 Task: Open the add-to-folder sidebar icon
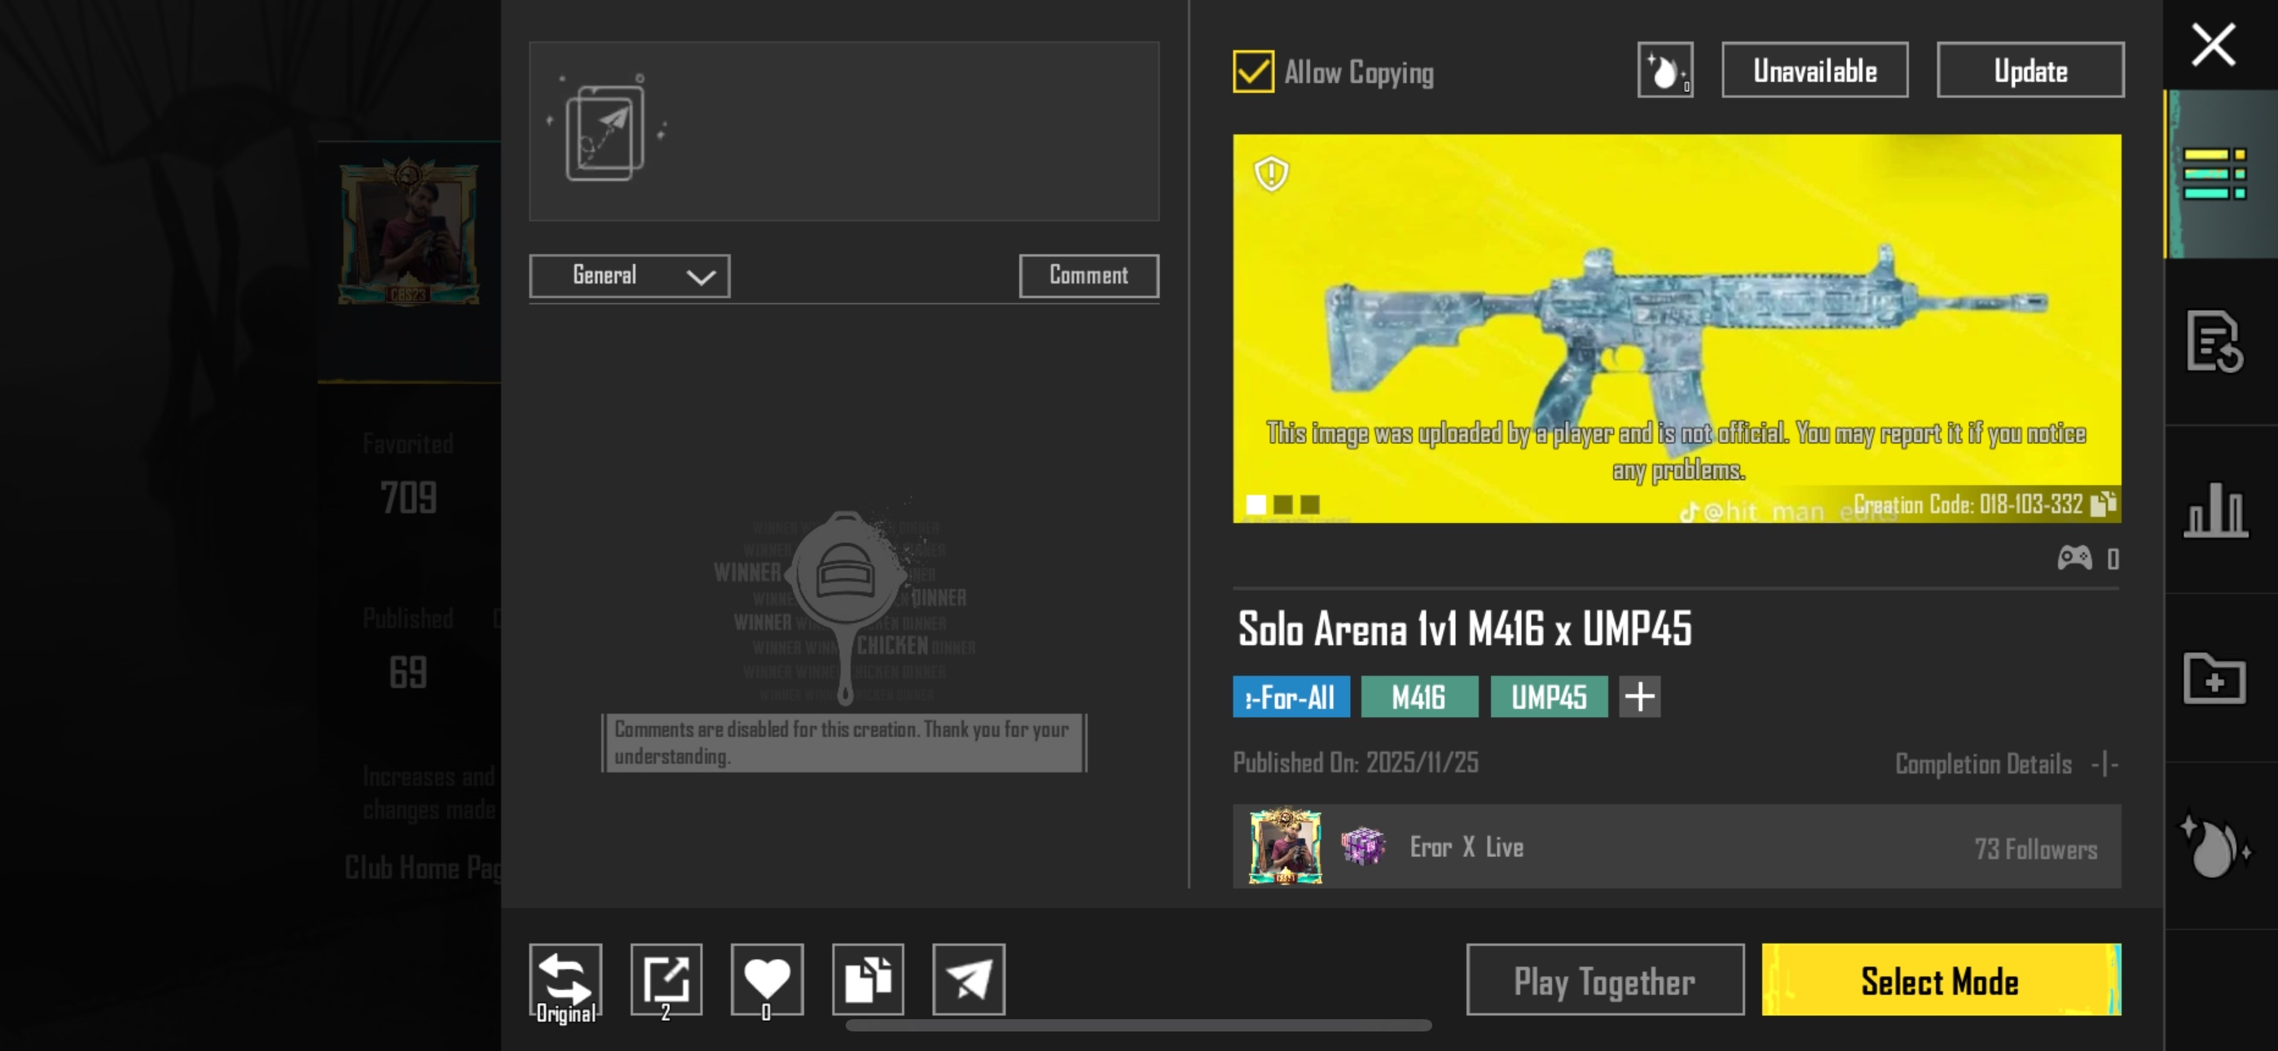[x=2214, y=679]
